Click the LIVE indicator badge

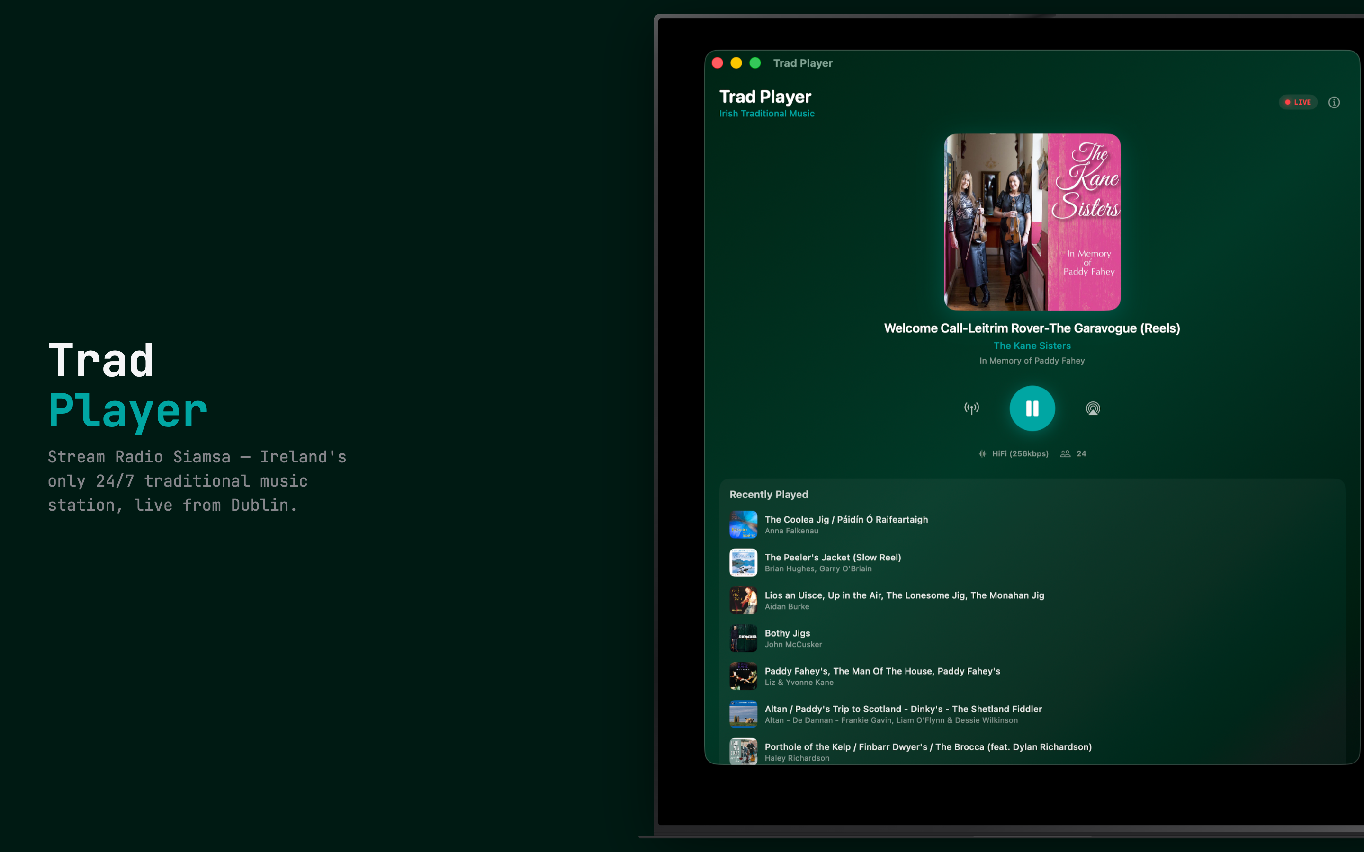pos(1298,102)
